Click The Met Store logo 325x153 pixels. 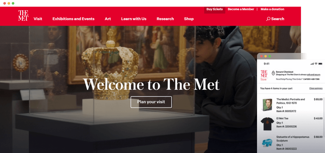(x=264, y=75)
